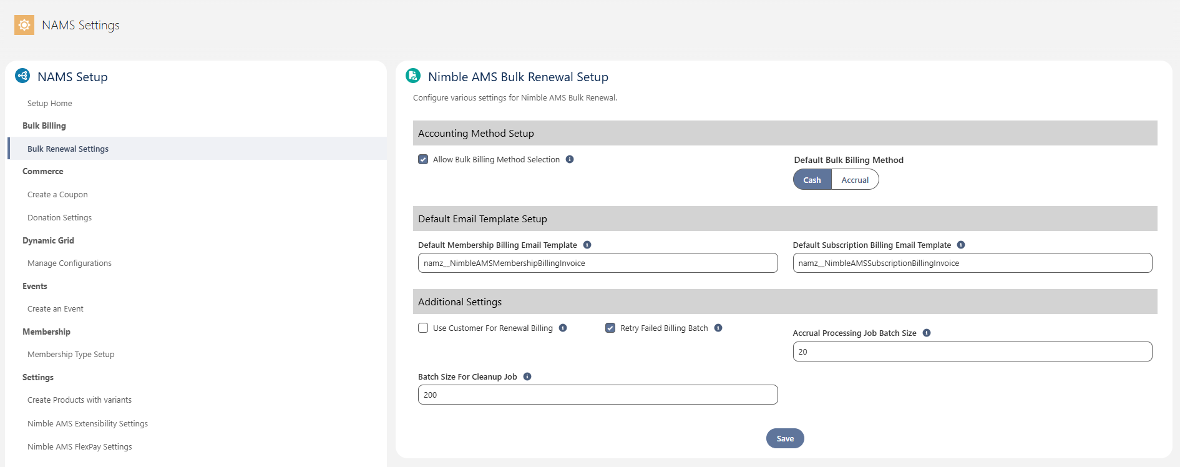
Task: Open Setup Home in sidebar
Action: point(50,103)
